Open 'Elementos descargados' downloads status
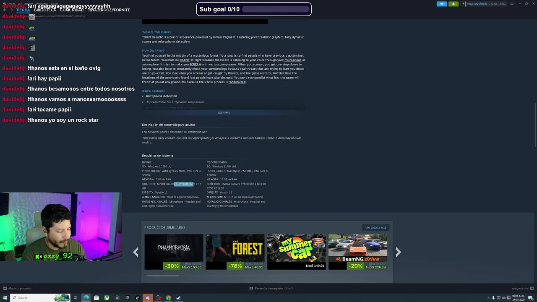The height and width of the screenshot is (302, 537). 271,288
